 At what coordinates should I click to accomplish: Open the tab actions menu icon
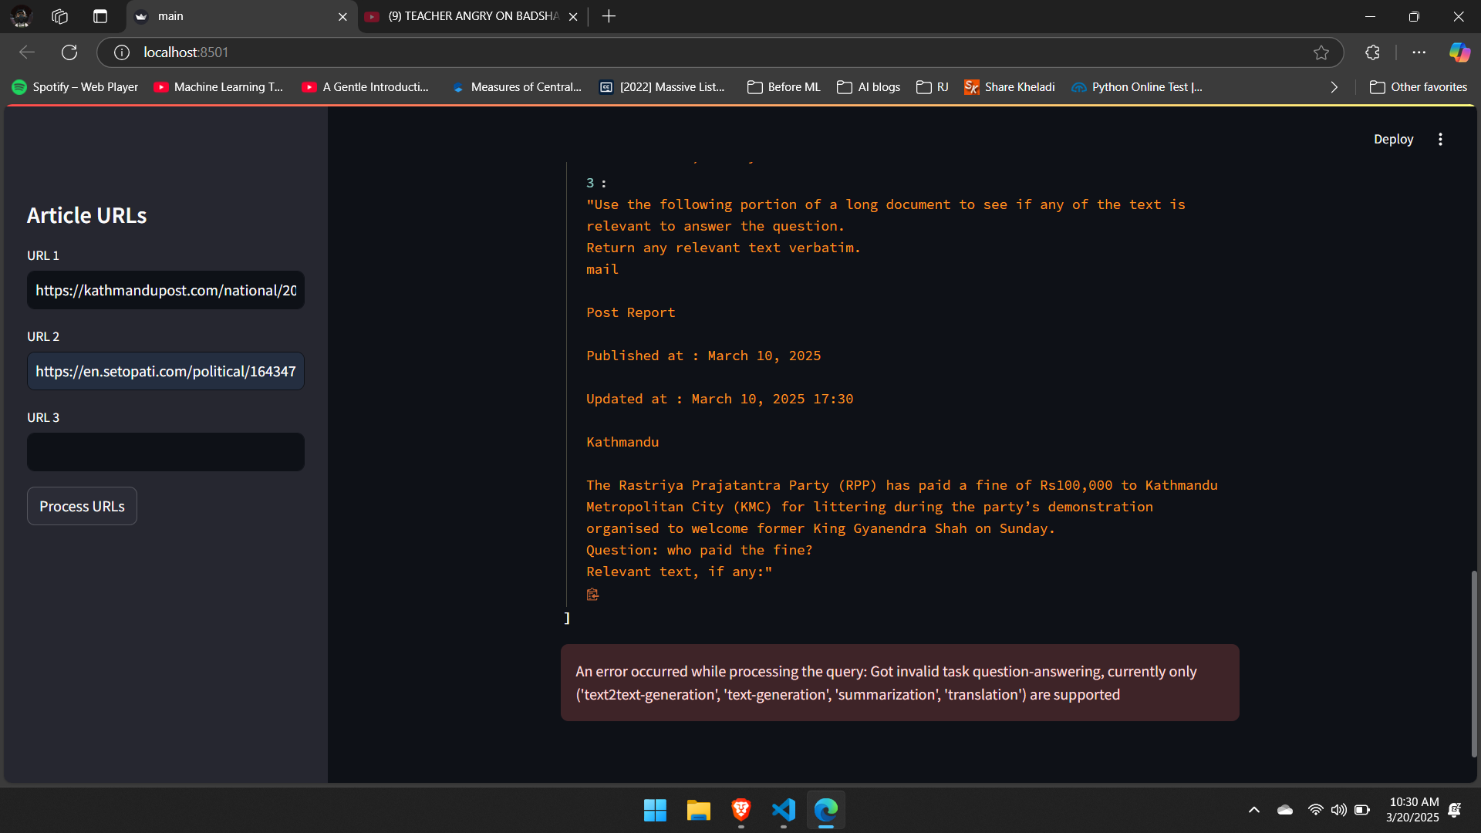tap(100, 16)
